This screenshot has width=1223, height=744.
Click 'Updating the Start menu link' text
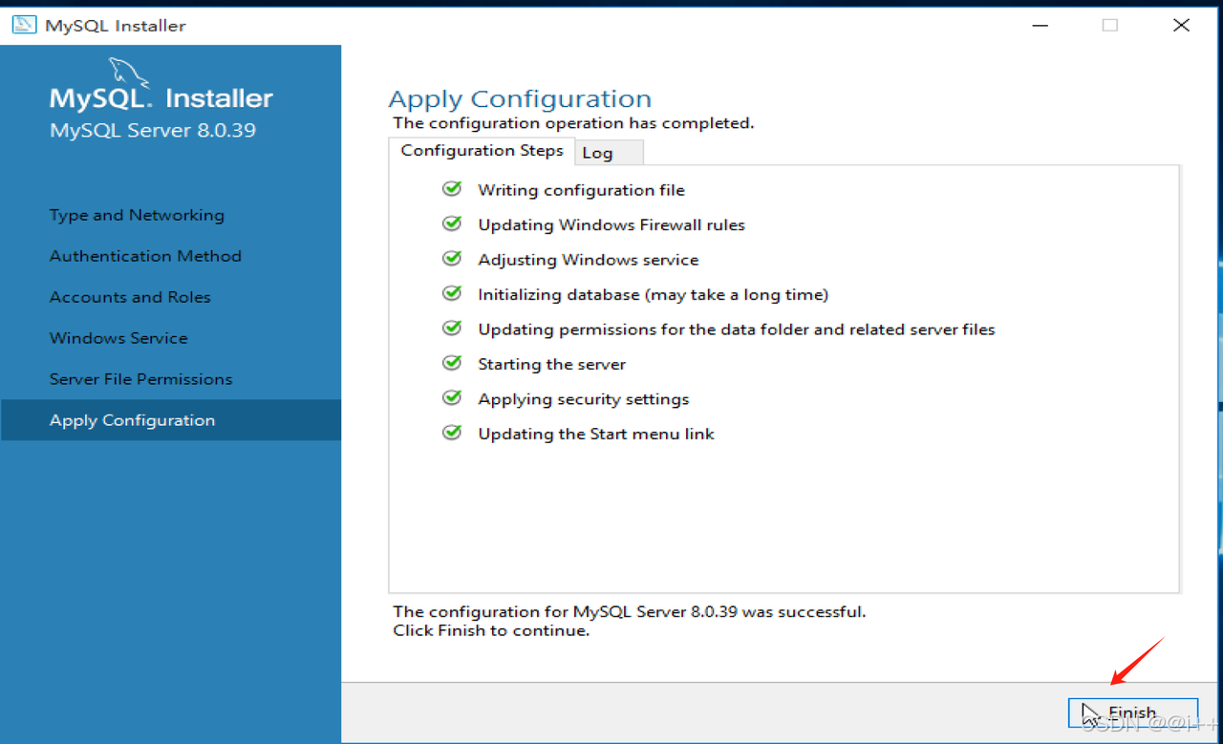click(x=595, y=434)
